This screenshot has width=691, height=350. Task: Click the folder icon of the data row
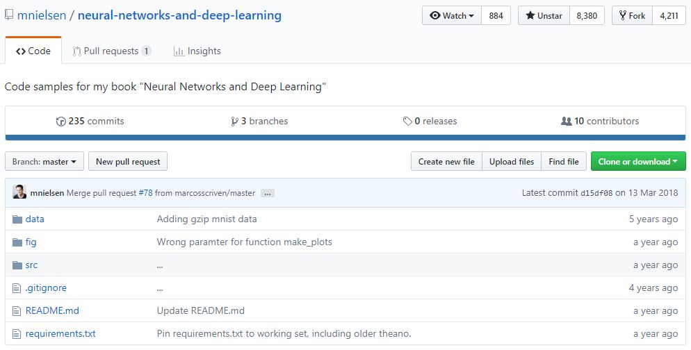pyautogui.click(x=17, y=219)
